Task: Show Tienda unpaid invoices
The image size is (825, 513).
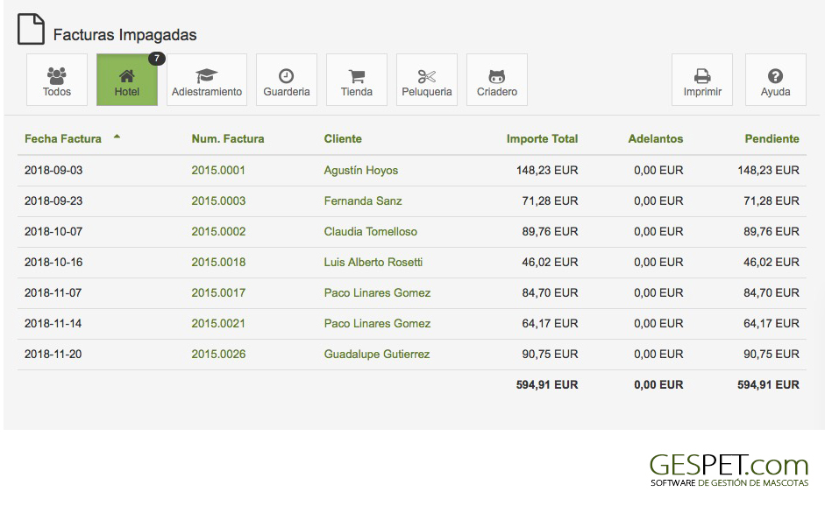Action: (357, 80)
